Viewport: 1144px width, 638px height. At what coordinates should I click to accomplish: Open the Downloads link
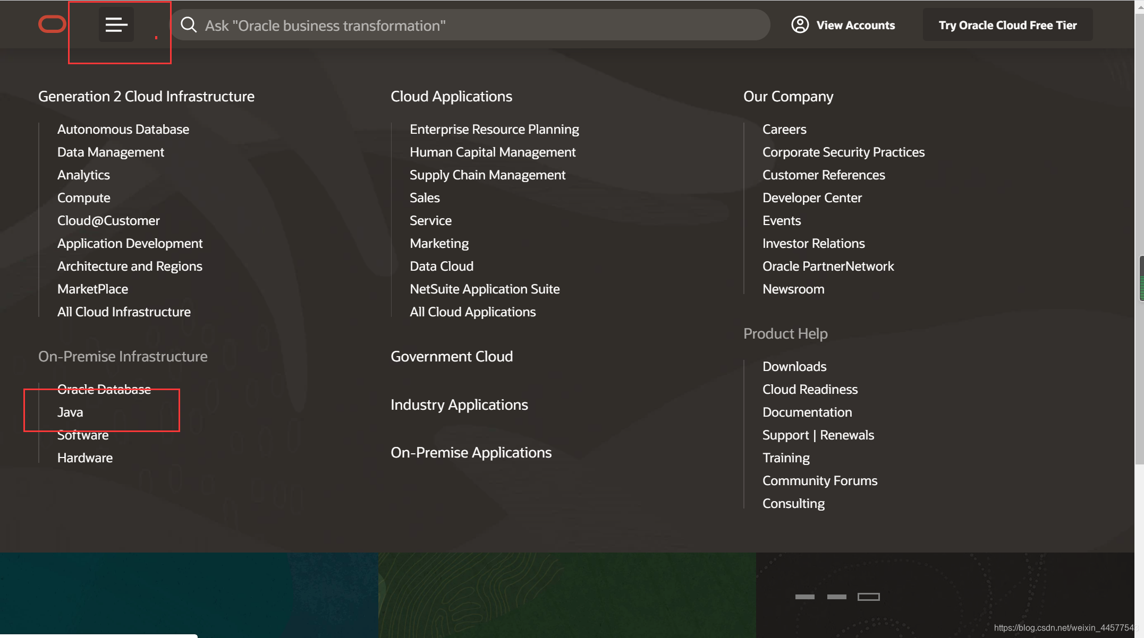794,366
